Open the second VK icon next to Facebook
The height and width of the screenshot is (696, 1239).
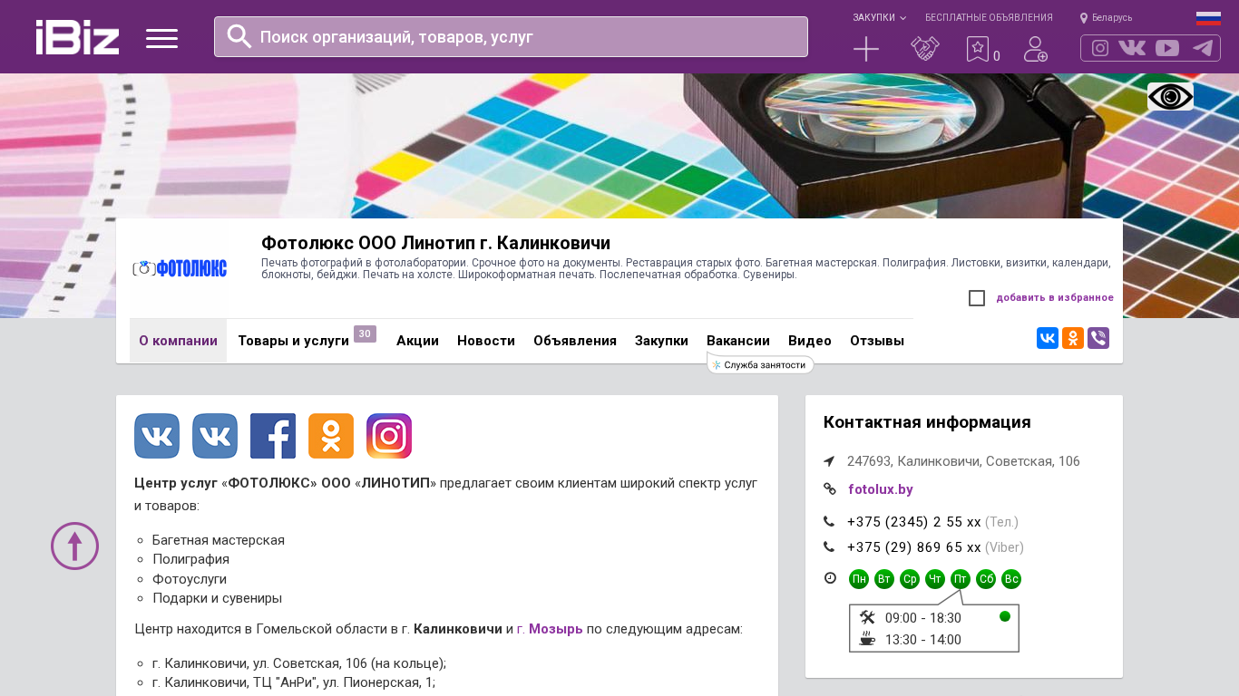[215, 436]
